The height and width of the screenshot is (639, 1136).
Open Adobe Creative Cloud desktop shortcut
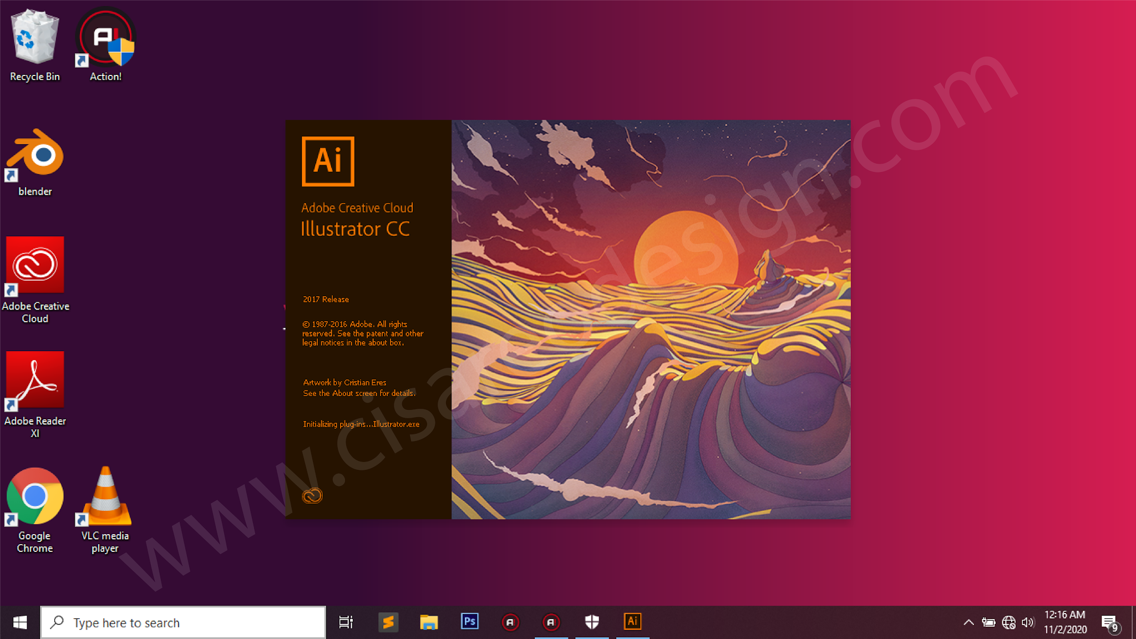35,265
